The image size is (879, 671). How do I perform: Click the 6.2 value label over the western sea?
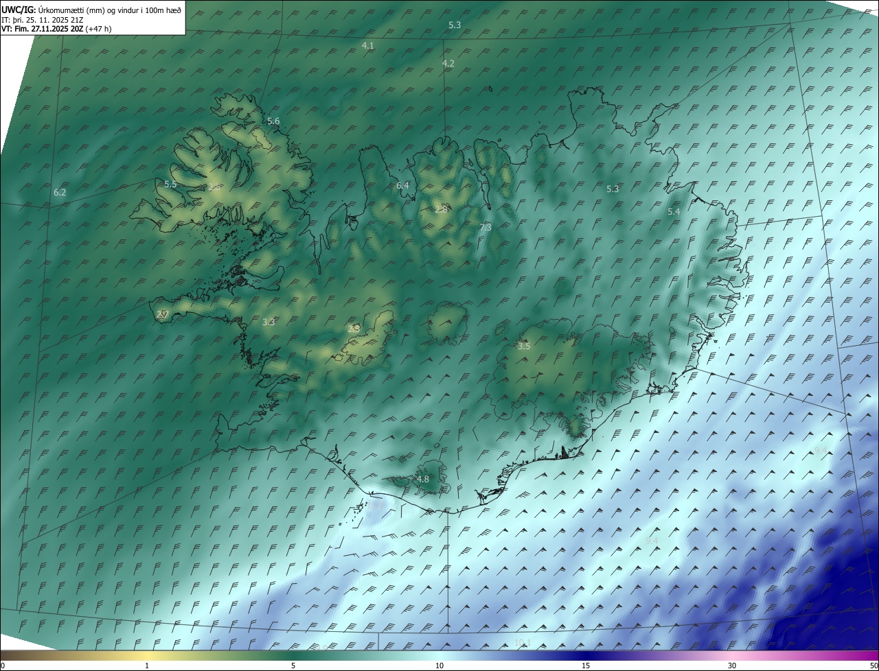(x=60, y=193)
